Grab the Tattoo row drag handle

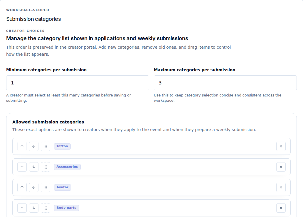coord(46,146)
